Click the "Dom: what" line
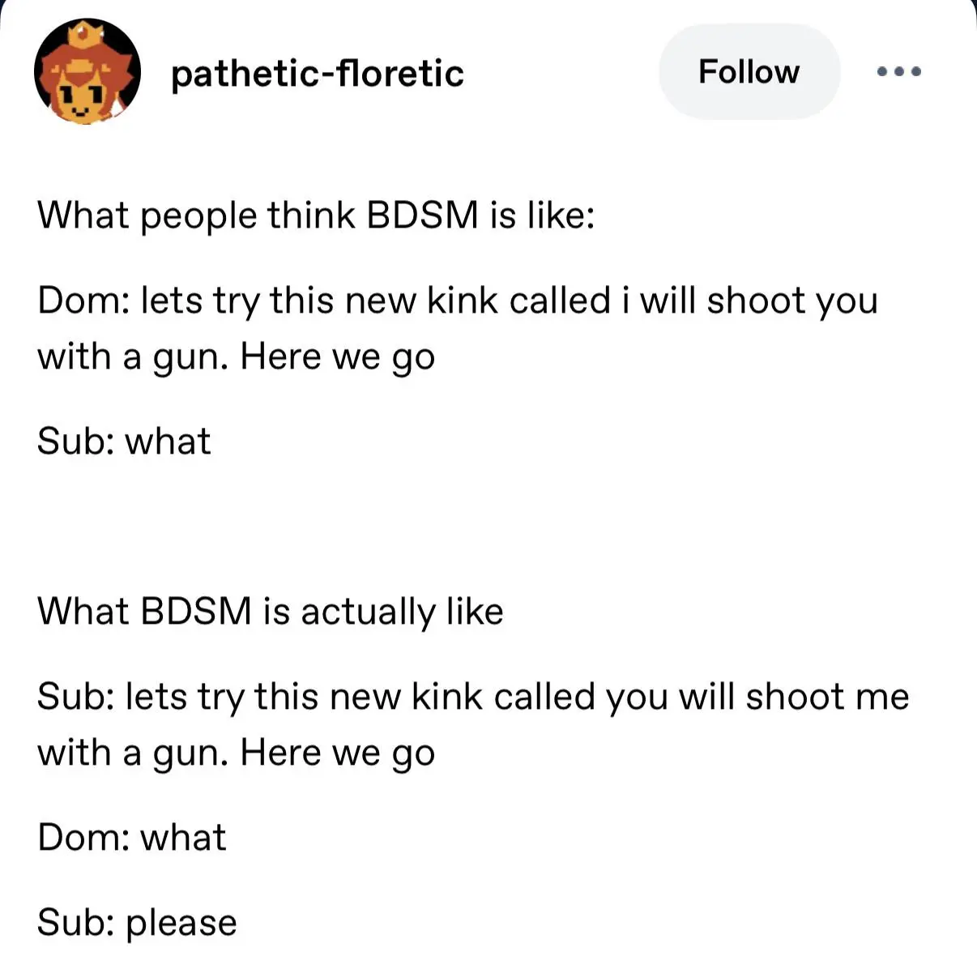Viewport: 977px width, 973px height. 132,838
